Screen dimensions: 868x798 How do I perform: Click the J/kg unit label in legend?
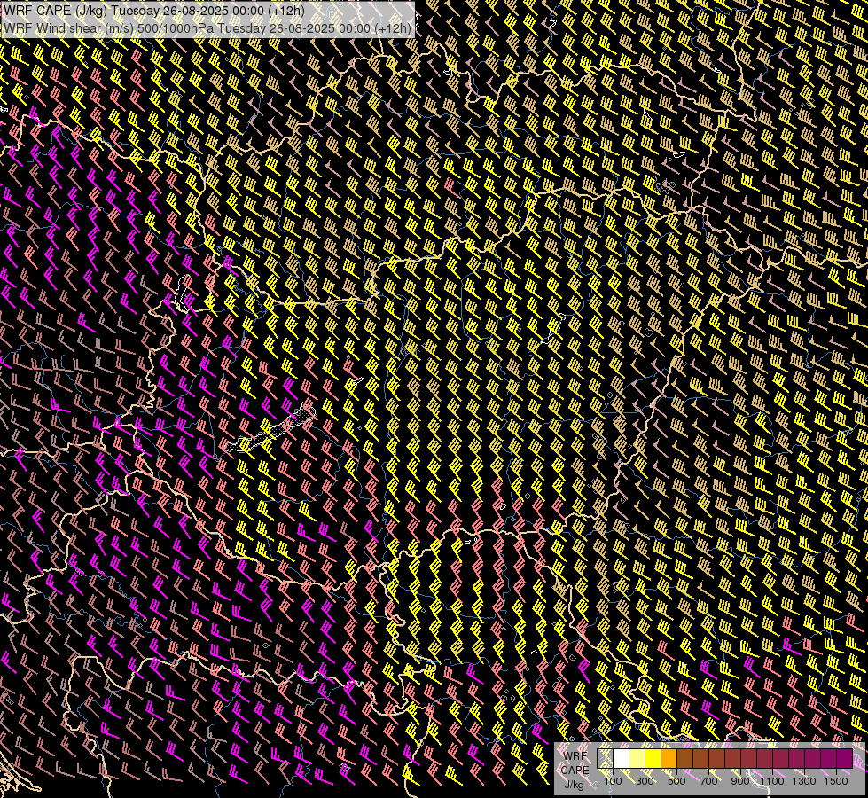574,784
